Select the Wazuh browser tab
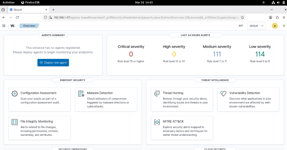The width and height of the screenshot is (287, 150). coord(28,10)
